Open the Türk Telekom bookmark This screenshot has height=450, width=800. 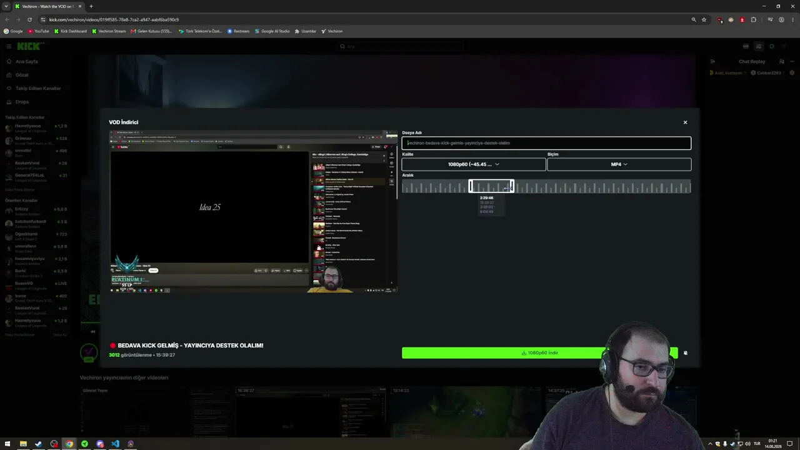(200, 31)
